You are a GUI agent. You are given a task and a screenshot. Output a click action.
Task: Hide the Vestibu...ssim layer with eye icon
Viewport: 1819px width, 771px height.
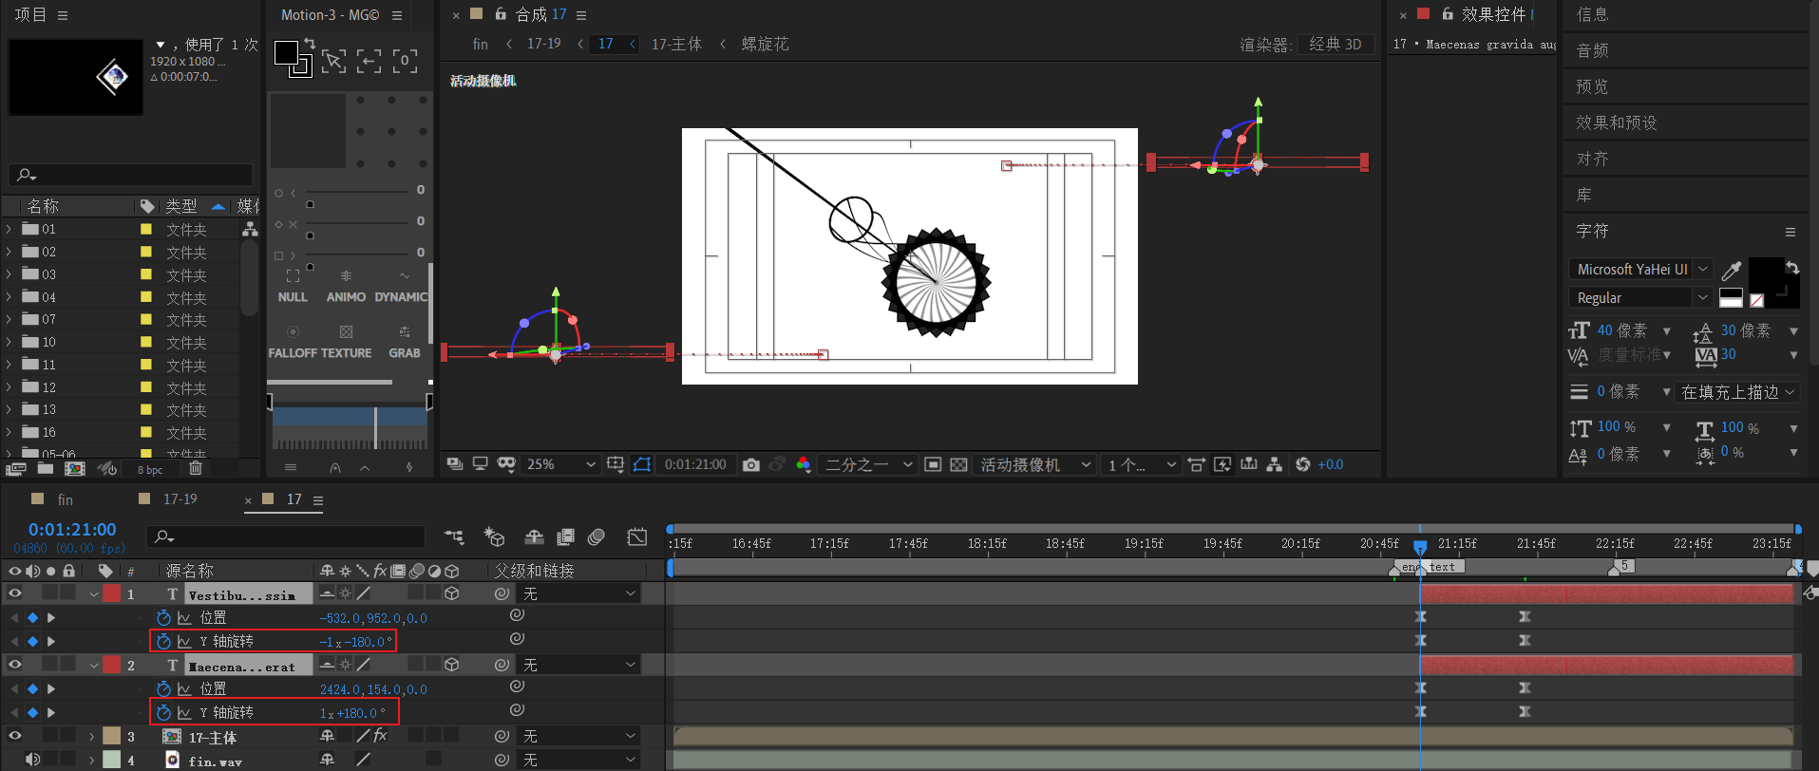tap(14, 593)
